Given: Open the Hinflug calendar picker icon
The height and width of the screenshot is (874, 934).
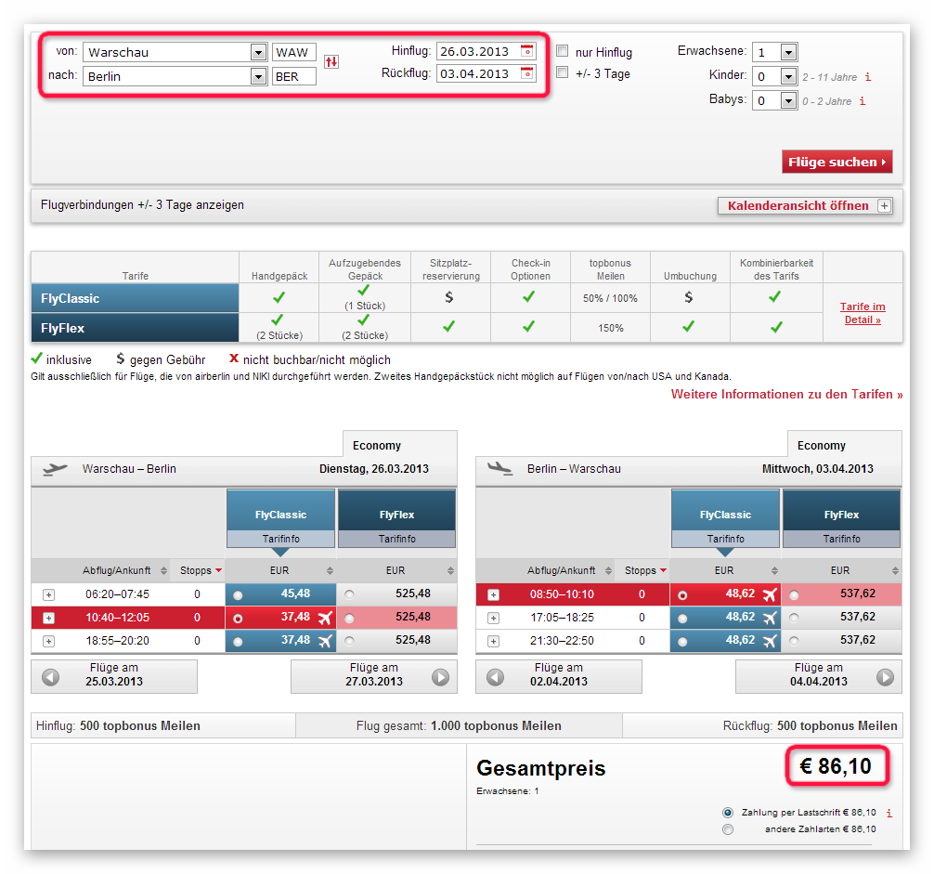Looking at the screenshot, I should pos(526,51).
